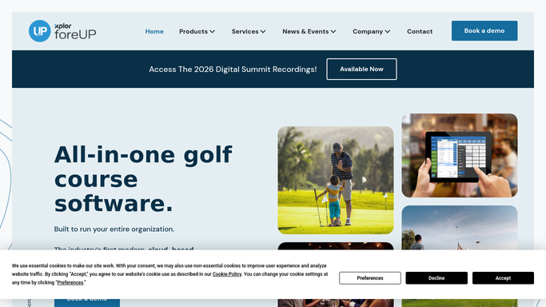Open the Cookie Policy link
Image resolution: width=546 pixels, height=307 pixels.
[227, 274]
